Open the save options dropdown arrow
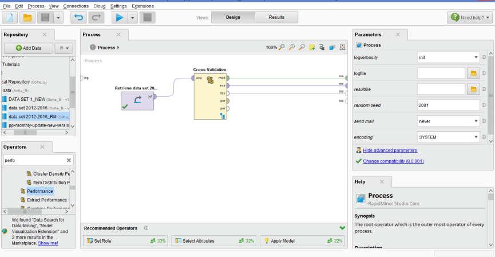This screenshot has width=495, height=257. 58,18
